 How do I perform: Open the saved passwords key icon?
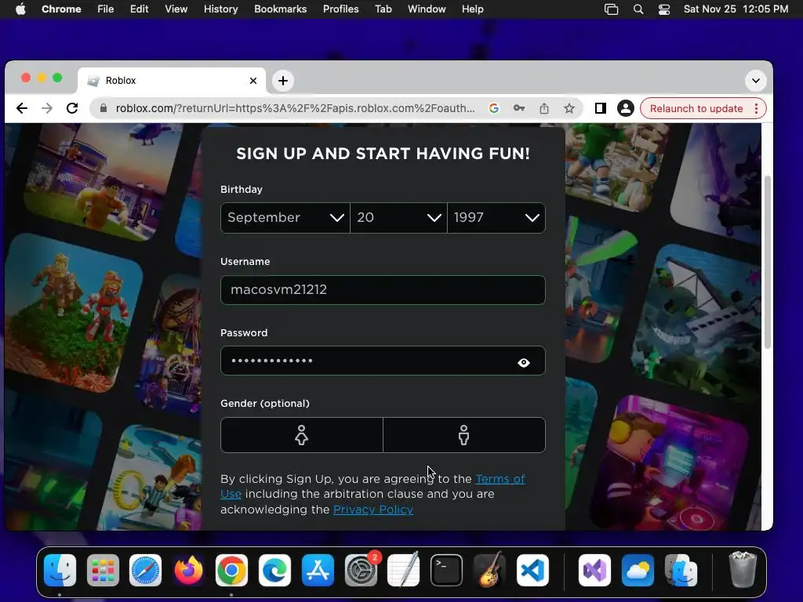[x=519, y=108]
